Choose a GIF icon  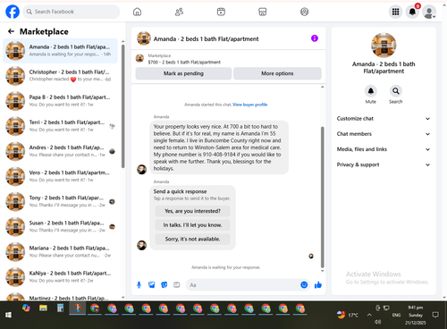pos(177,285)
